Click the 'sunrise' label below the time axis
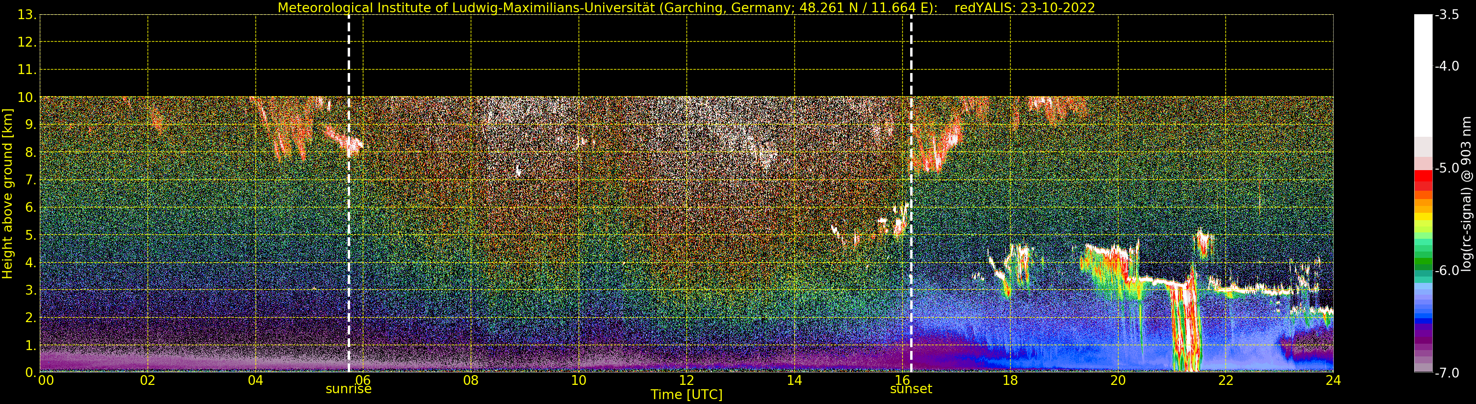This screenshot has height=404, width=1476. [x=348, y=388]
